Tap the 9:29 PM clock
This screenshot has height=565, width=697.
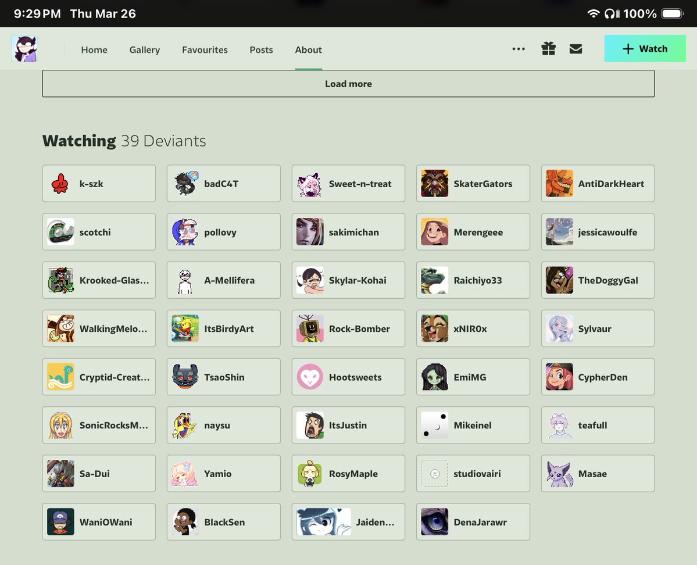(x=37, y=14)
